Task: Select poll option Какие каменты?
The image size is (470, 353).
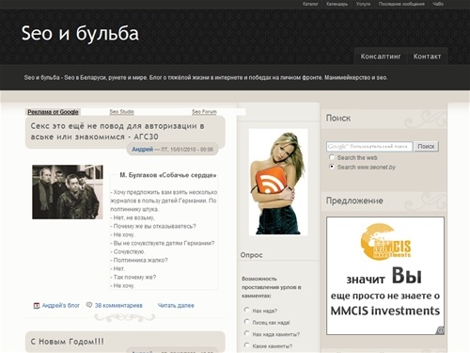Action: [x=246, y=345]
